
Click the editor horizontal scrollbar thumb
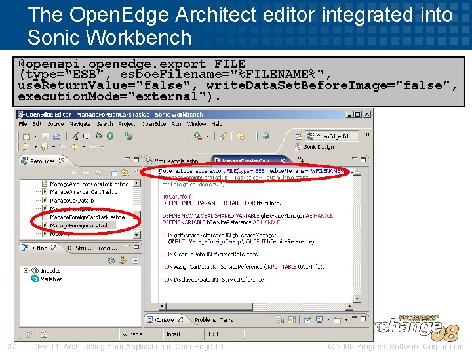209,306
